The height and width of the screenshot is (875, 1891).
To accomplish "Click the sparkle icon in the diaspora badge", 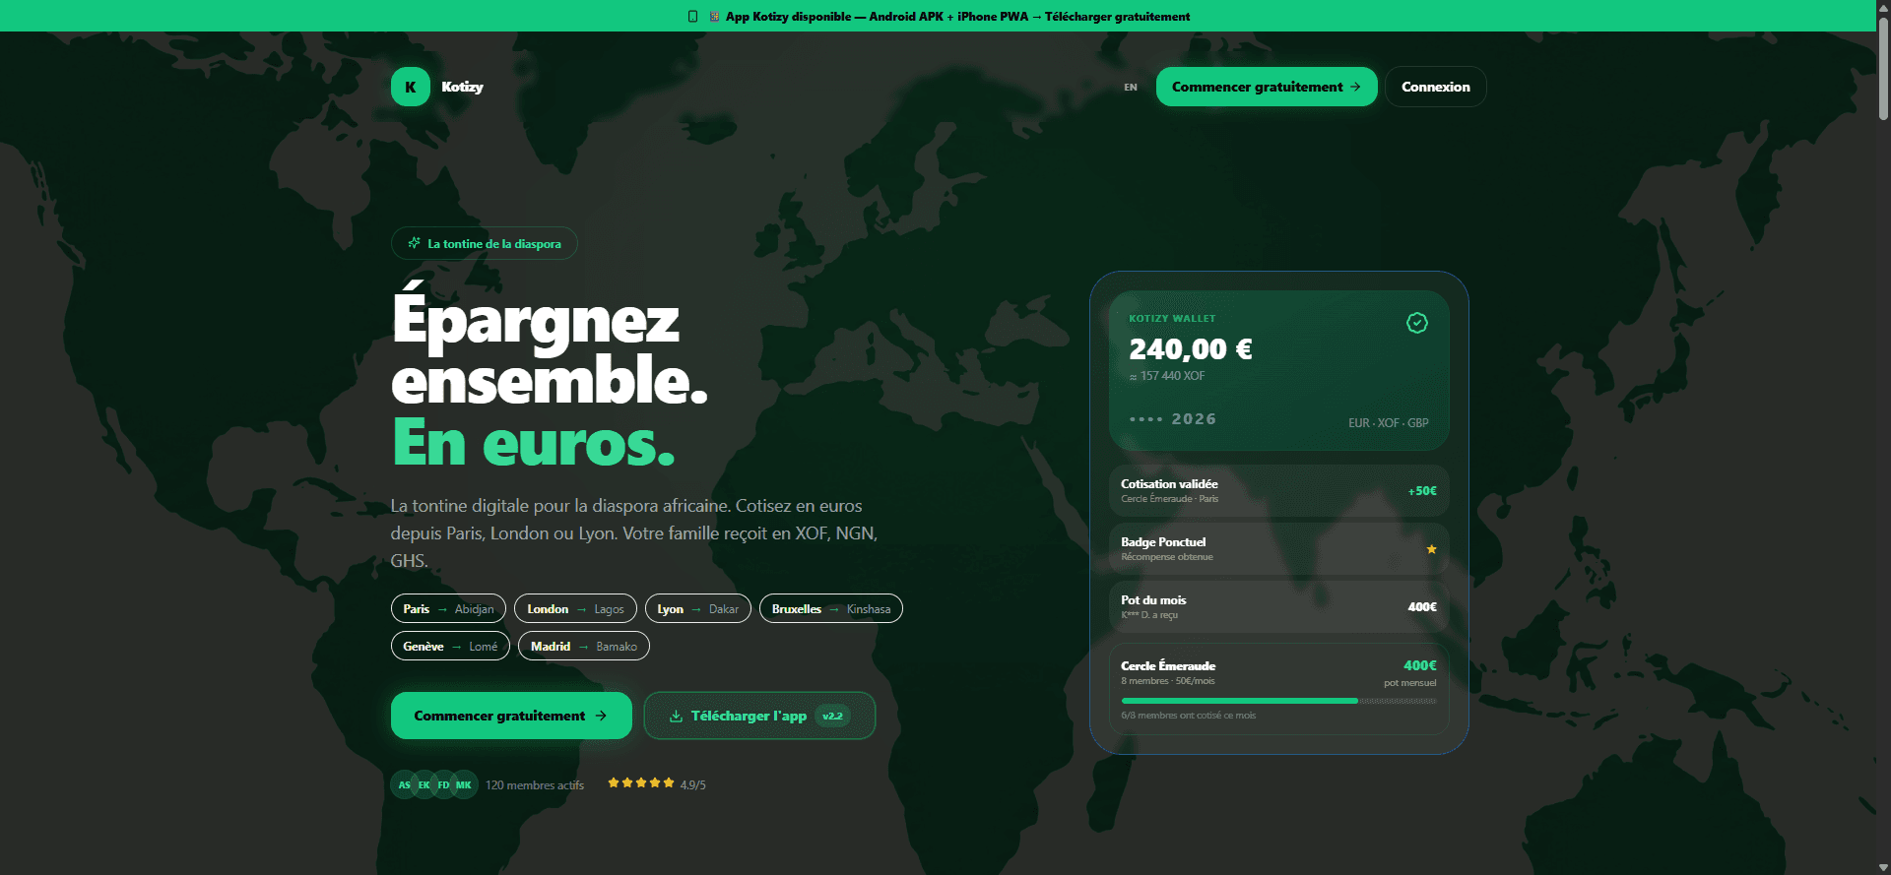I will coord(415,243).
